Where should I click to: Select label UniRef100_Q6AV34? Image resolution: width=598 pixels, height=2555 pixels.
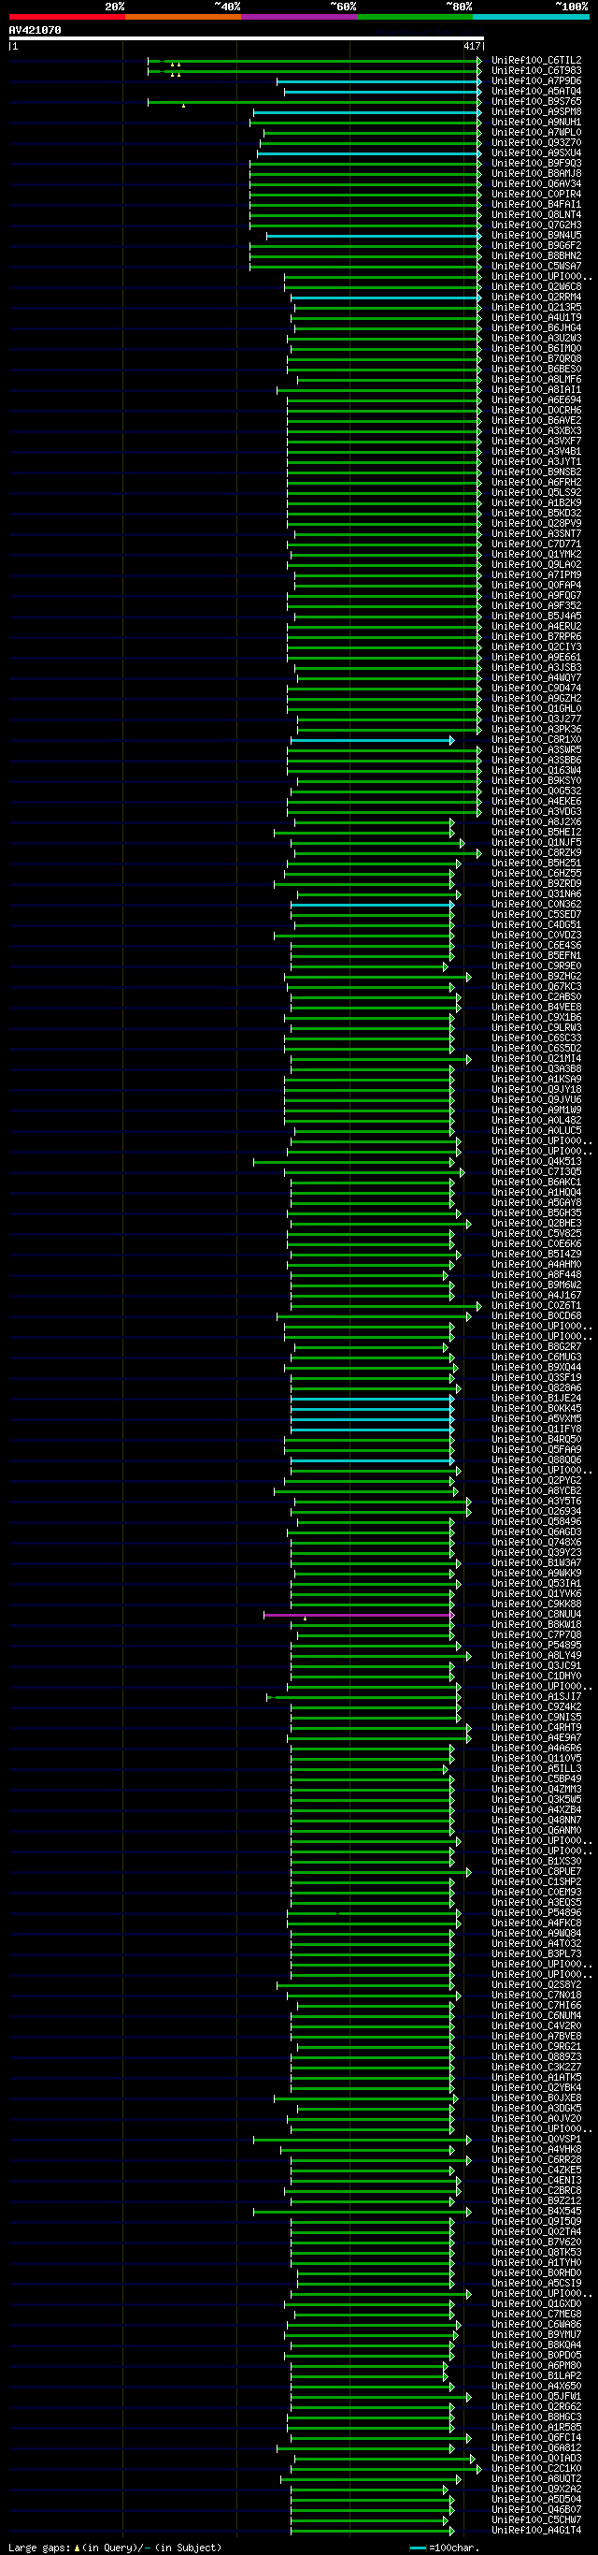(535, 184)
